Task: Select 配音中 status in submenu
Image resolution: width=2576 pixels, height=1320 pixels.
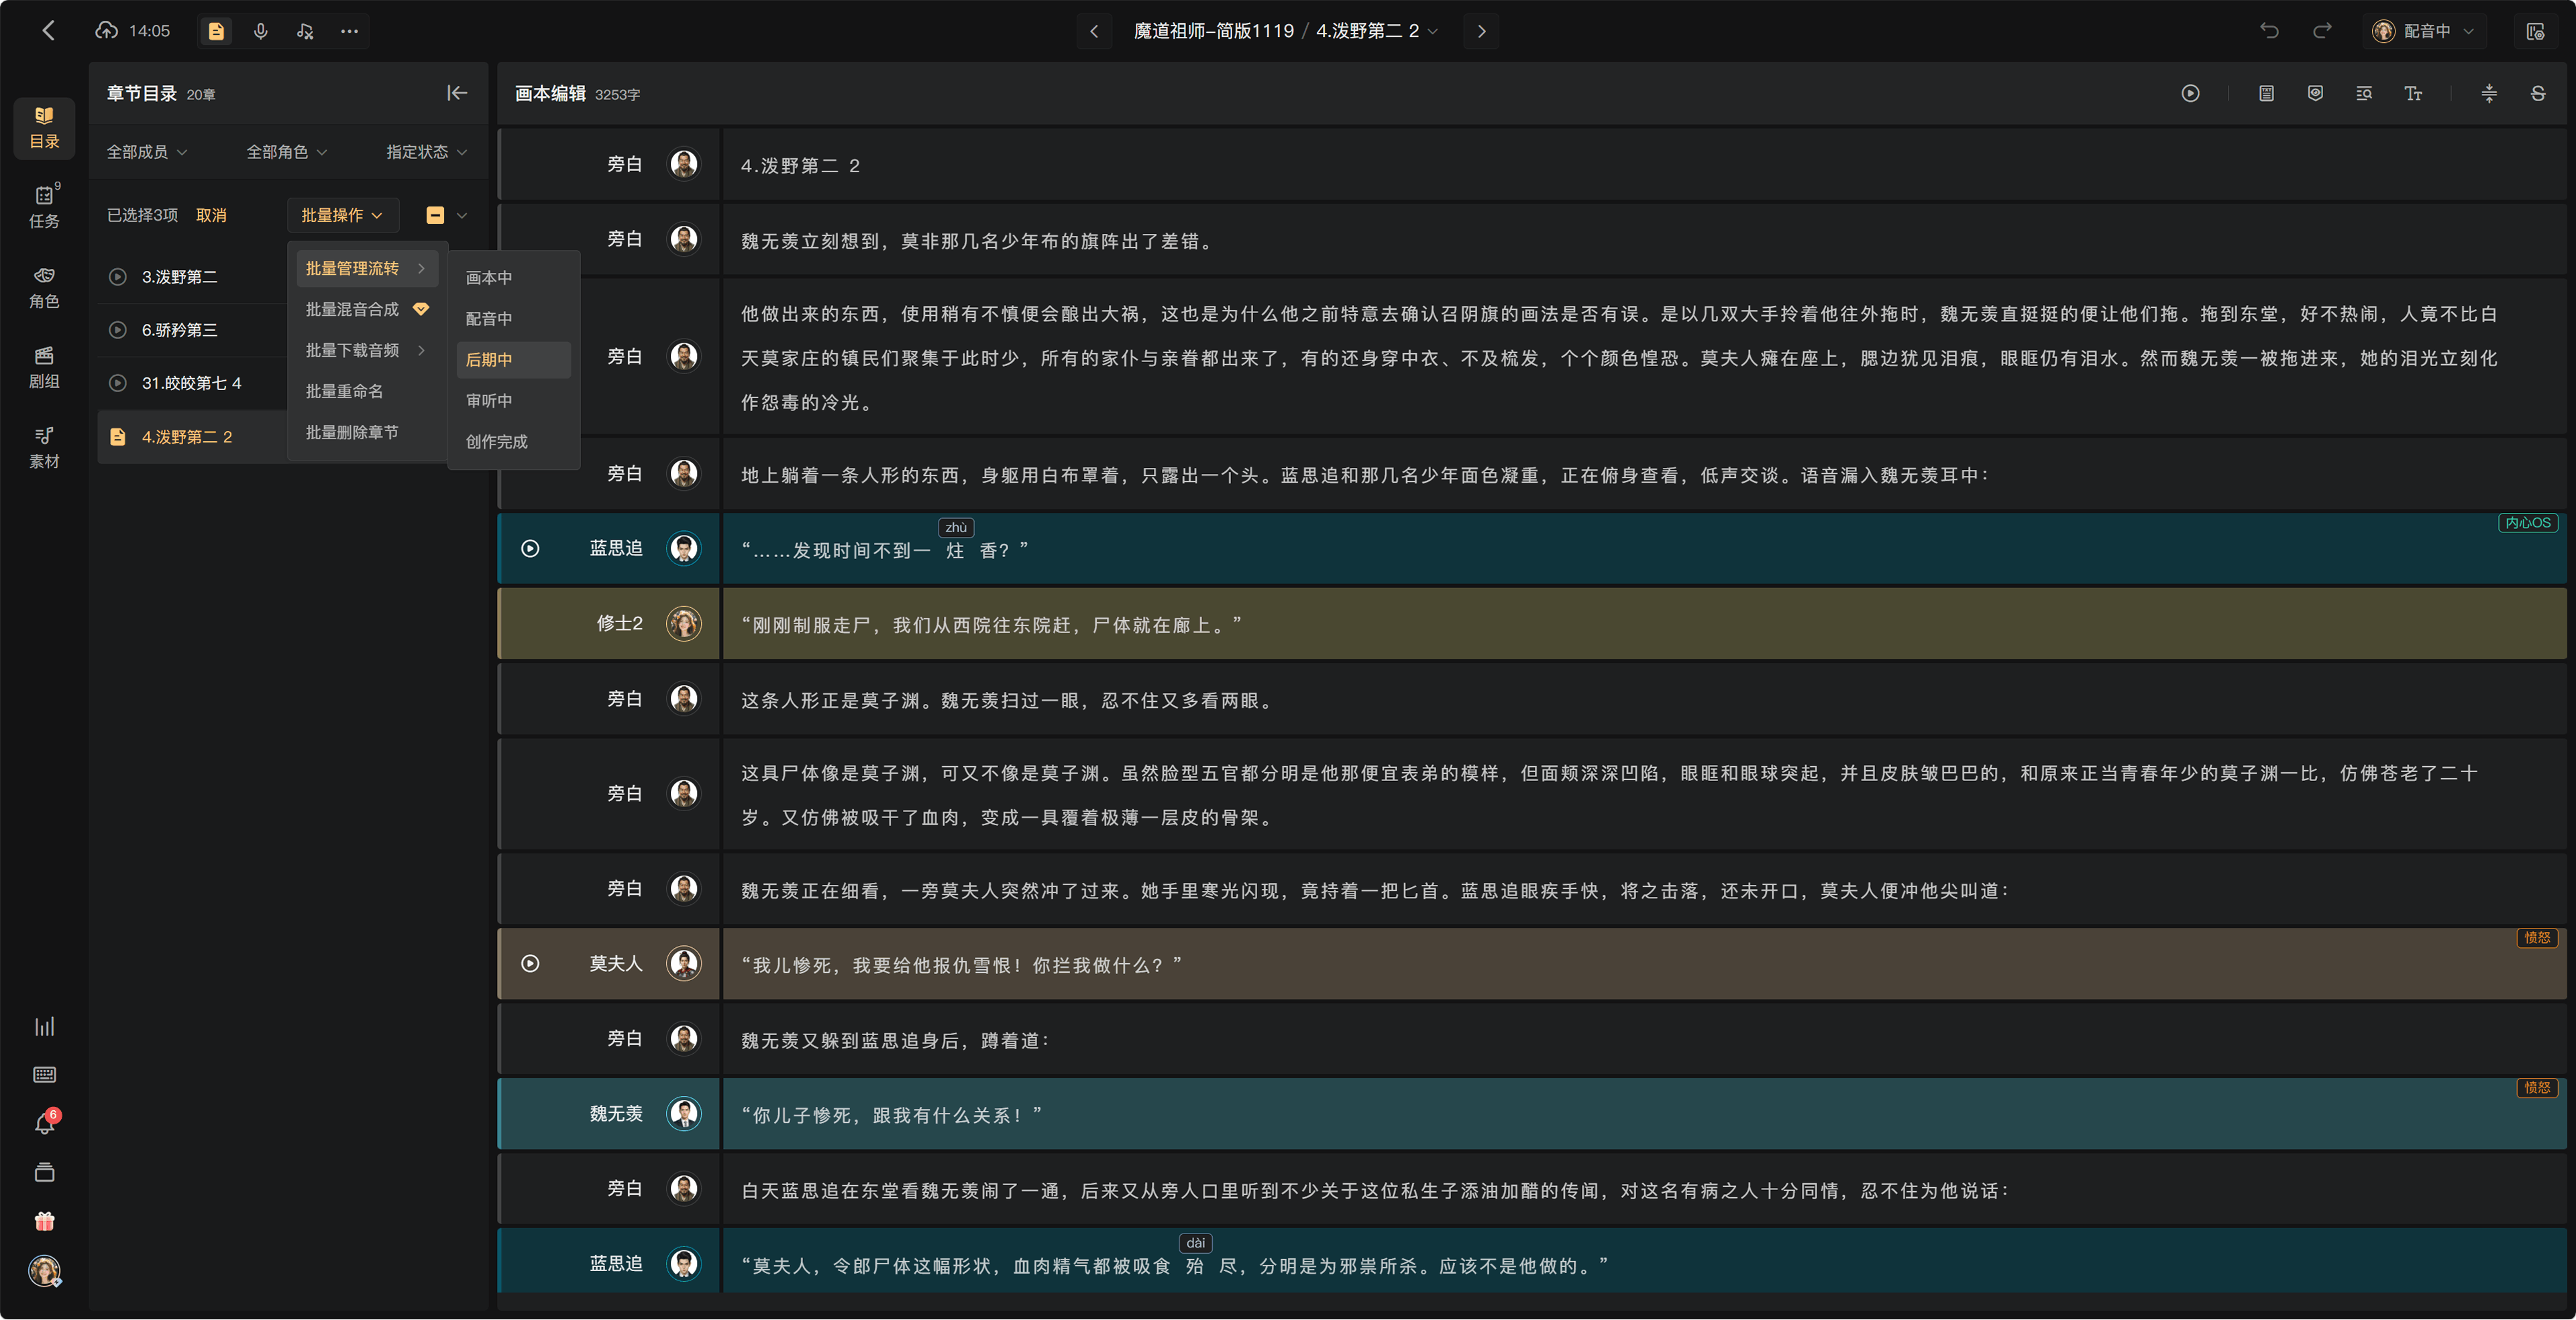Action: click(513, 318)
